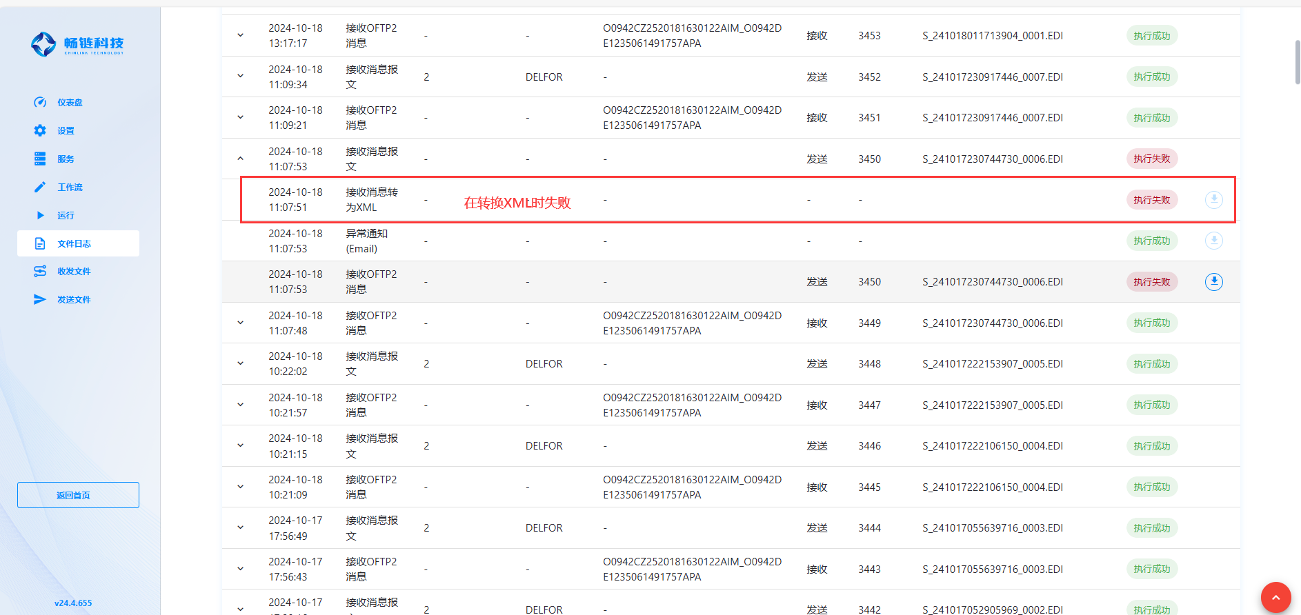
Task: Click the file name S_241018011713904_0001.EDI
Action: click(x=992, y=35)
